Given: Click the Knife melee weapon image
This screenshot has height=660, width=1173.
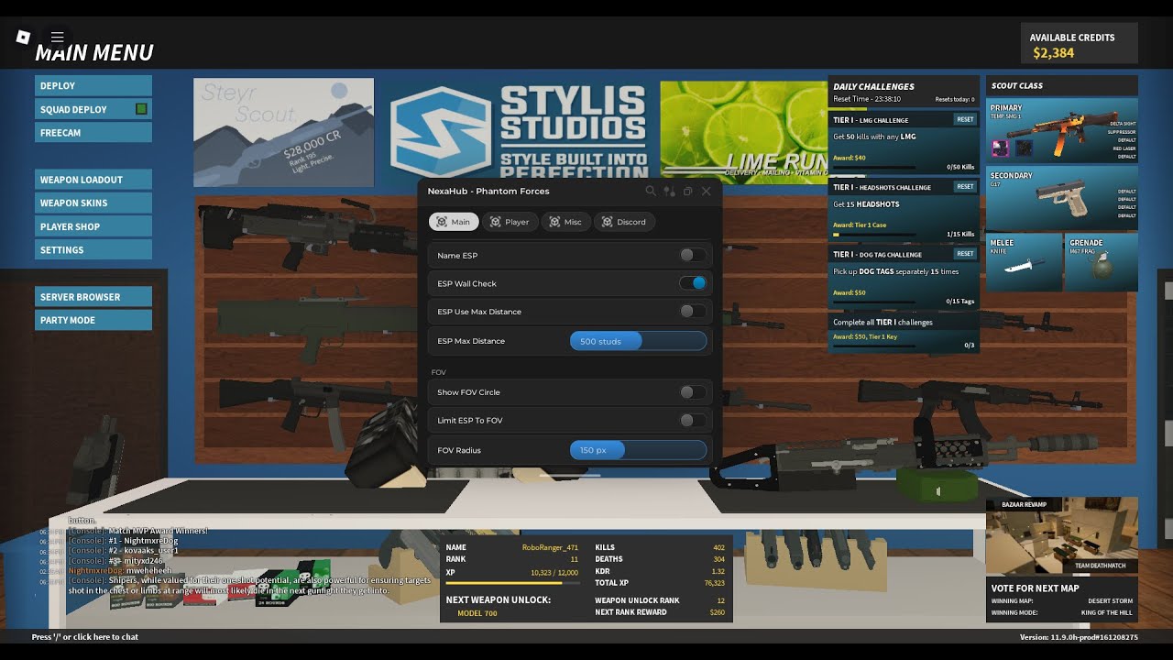Looking at the screenshot, I should click(1024, 266).
